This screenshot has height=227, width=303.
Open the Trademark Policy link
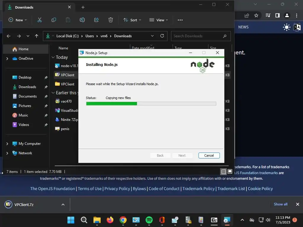(x=199, y=189)
